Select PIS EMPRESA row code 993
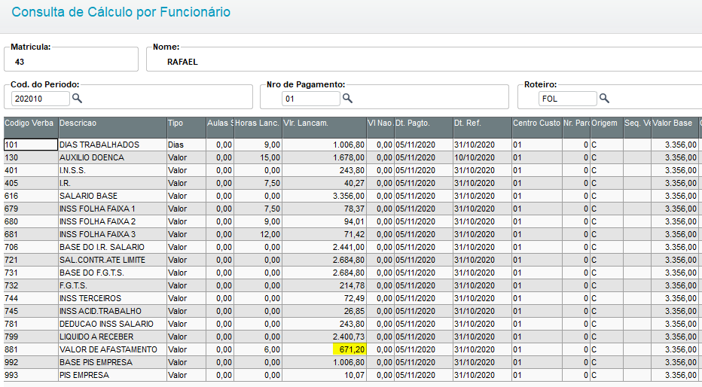The width and height of the screenshot is (702, 387). pyautogui.click(x=350, y=375)
